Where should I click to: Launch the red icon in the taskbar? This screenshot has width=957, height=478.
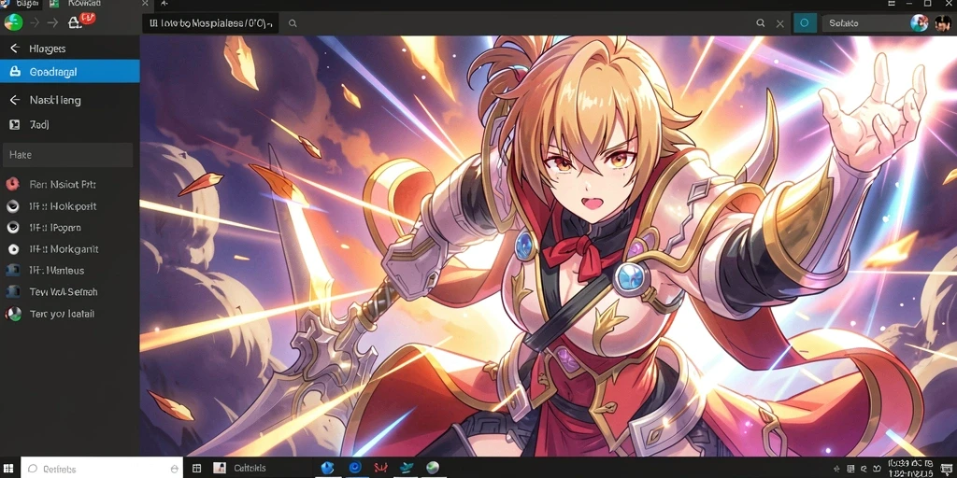click(x=380, y=469)
